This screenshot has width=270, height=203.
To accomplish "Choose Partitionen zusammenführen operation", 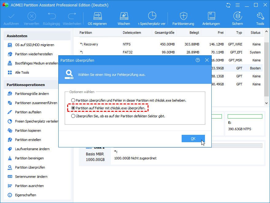I will [33, 103].
